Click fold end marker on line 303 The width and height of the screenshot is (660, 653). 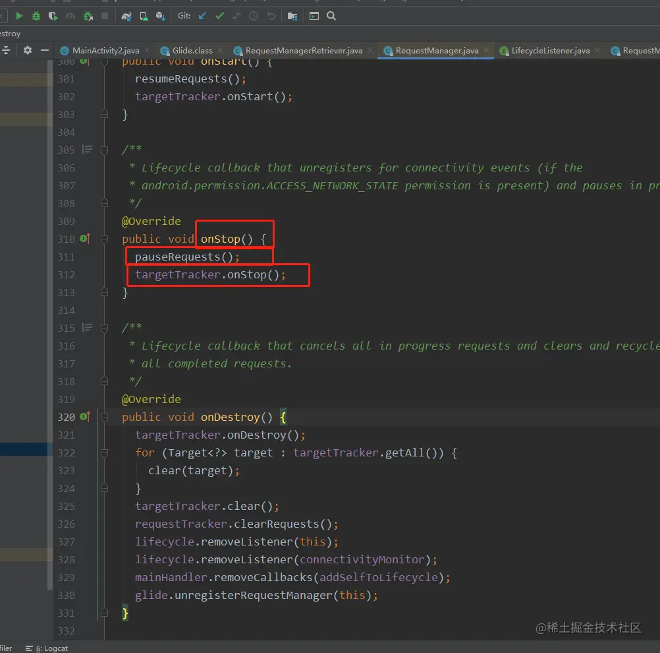pyautogui.click(x=104, y=114)
